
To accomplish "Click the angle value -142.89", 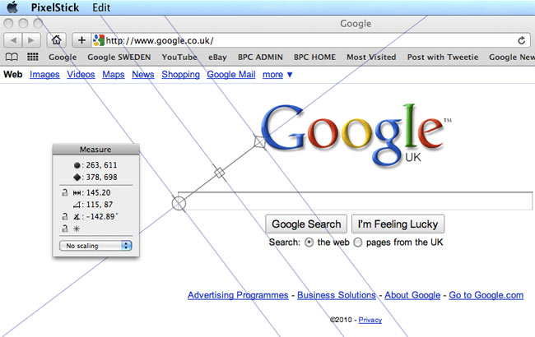I will click(102, 216).
